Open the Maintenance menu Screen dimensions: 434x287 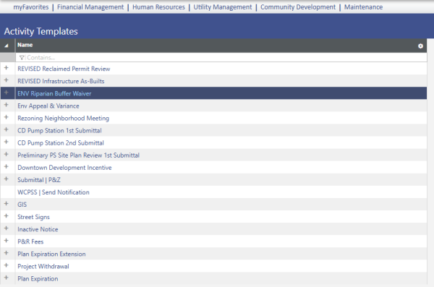[363, 7]
